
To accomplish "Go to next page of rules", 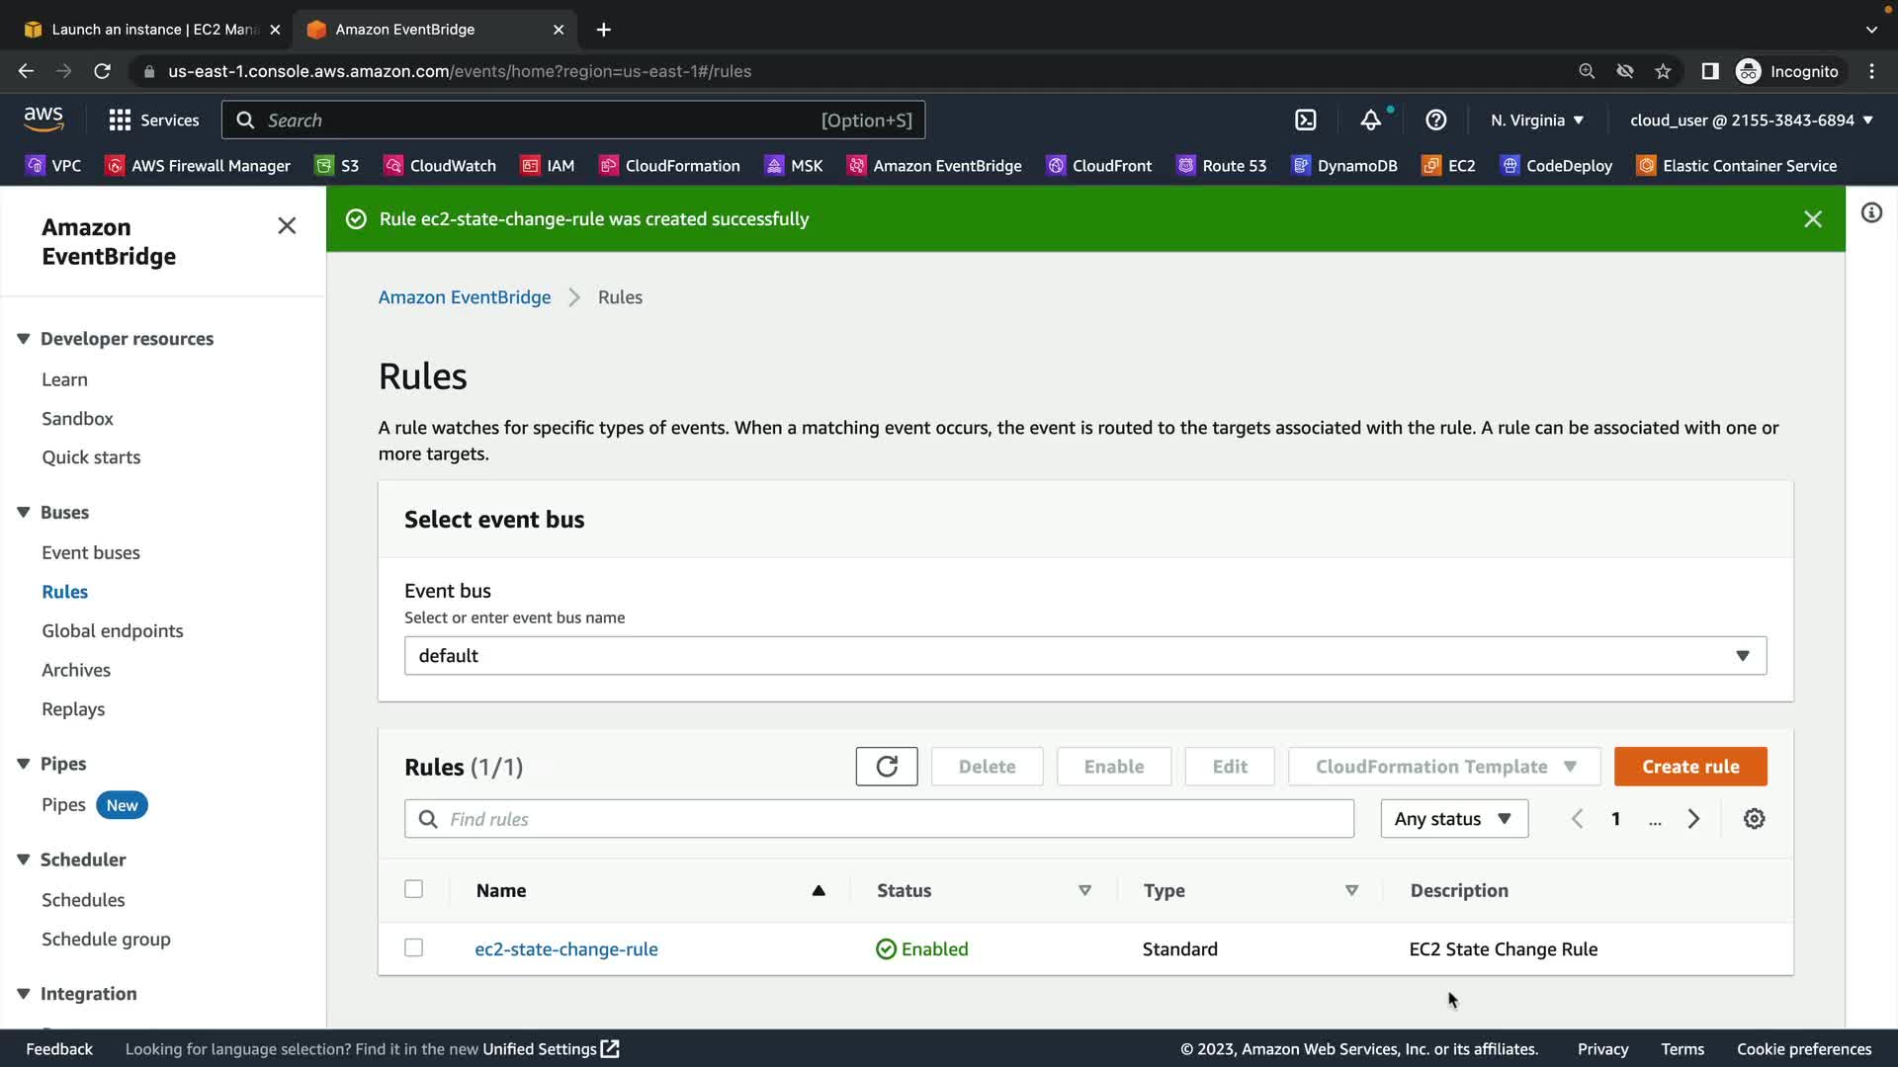I will tap(1693, 819).
